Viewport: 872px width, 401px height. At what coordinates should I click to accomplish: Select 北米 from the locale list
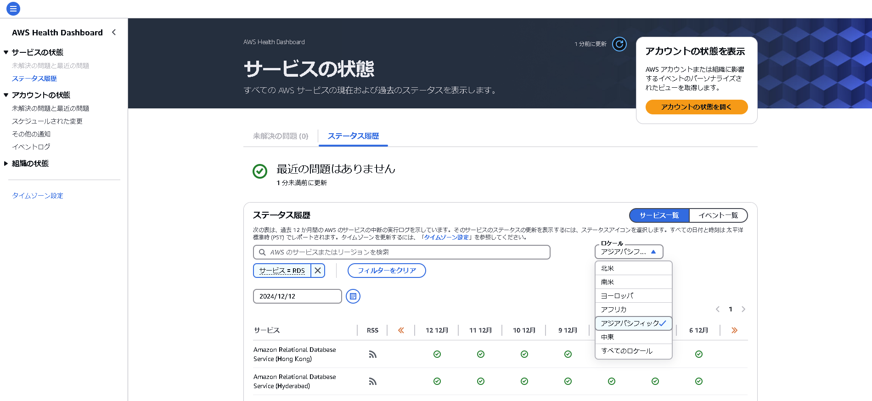(x=634, y=268)
